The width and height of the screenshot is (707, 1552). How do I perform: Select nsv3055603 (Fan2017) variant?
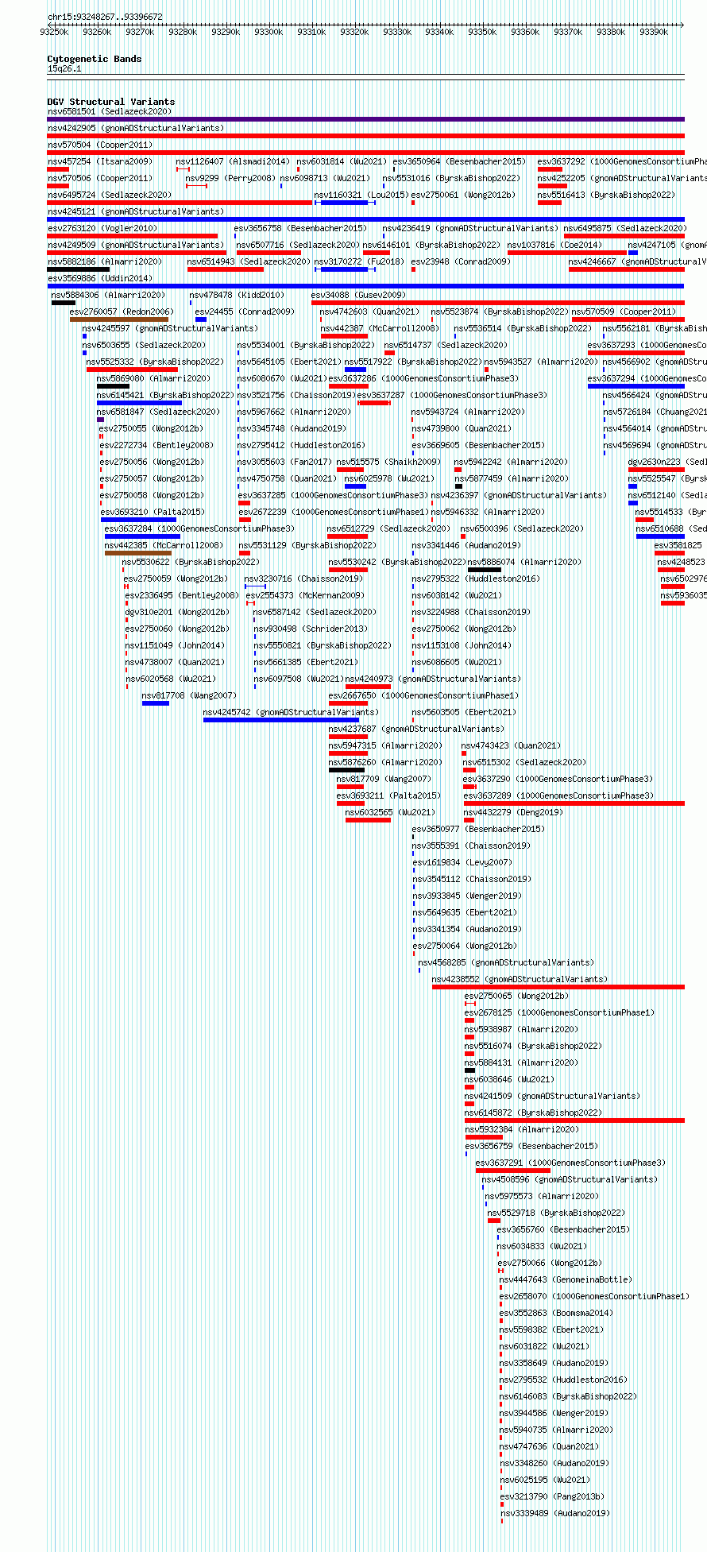[284, 462]
